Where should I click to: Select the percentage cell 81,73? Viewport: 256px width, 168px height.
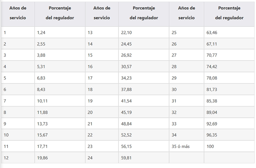point(229,89)
